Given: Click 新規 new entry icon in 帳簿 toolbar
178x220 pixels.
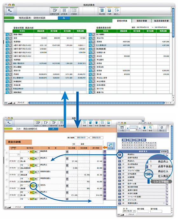Looking at the screenshot, I should 84,123.
